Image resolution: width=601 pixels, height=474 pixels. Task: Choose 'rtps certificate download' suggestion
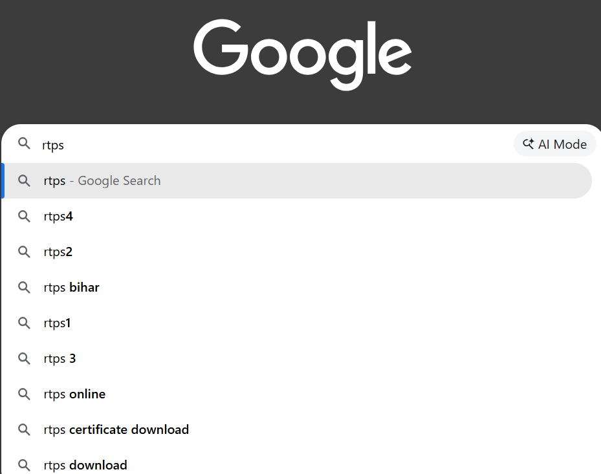116,430
